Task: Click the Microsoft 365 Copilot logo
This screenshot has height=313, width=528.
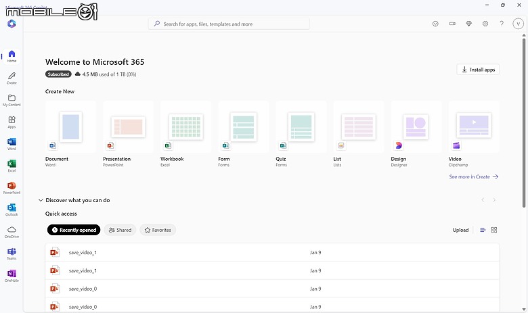Action: [x=12, y=24]
